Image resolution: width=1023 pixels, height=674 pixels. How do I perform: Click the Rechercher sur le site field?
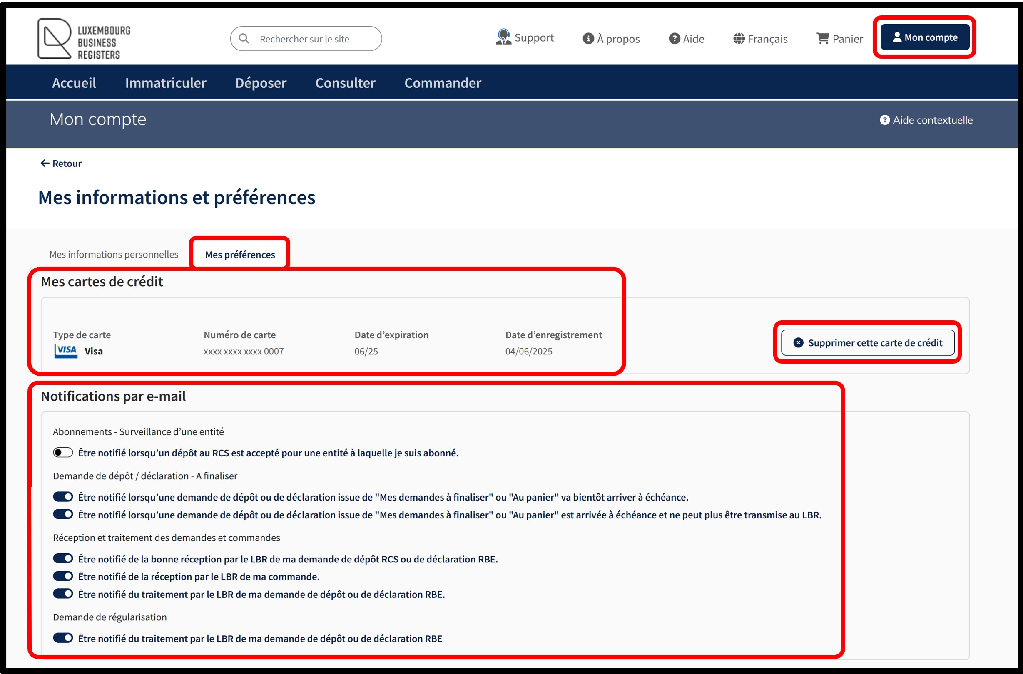(314, 39)
